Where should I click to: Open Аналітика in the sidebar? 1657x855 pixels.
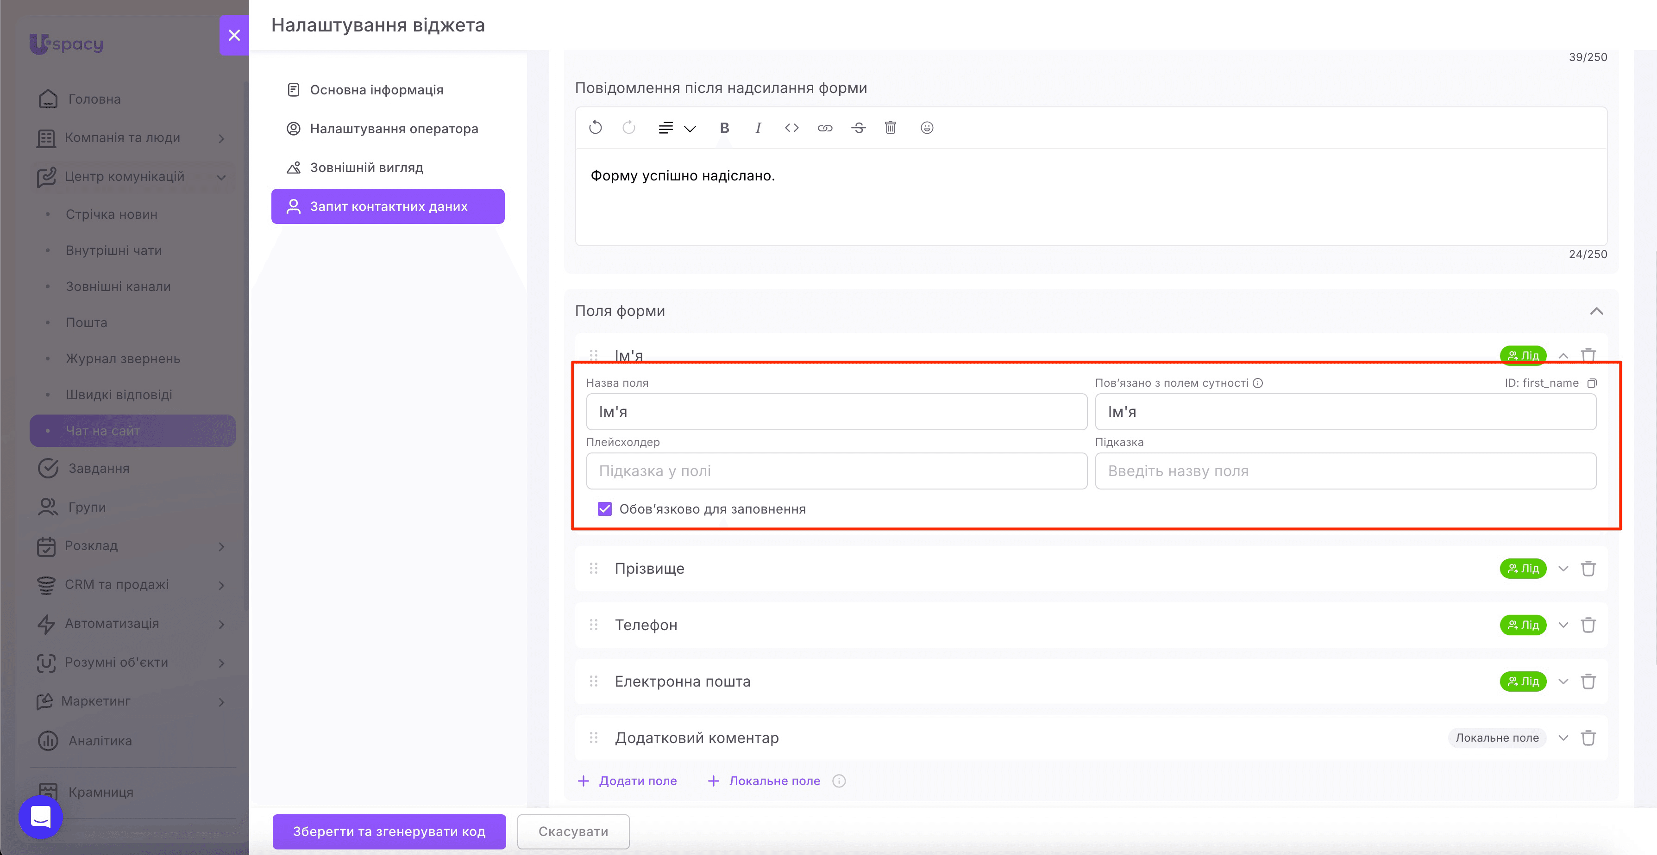[132, 741]
